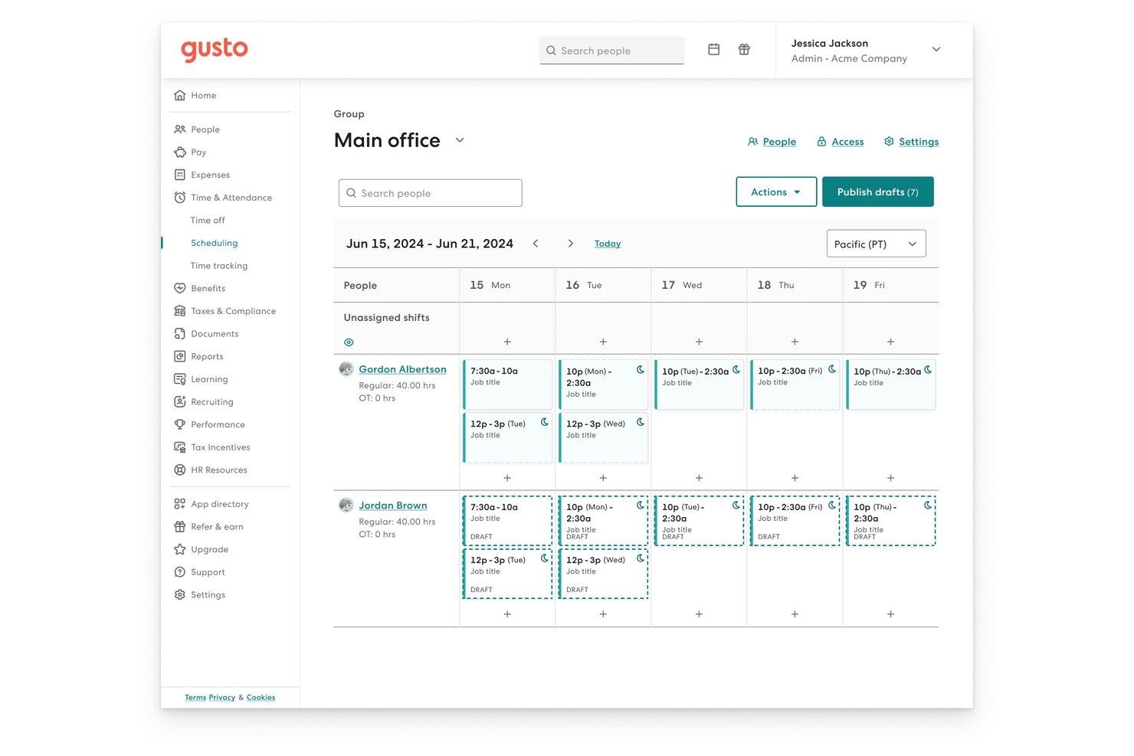Add shift for Jordan Brown on Friday
The width and height of the screenshot is (1134, 756).
[890, 614]
